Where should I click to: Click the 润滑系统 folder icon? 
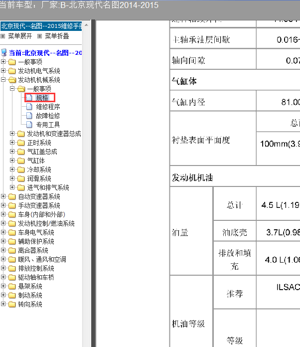(x=21, y=178)
